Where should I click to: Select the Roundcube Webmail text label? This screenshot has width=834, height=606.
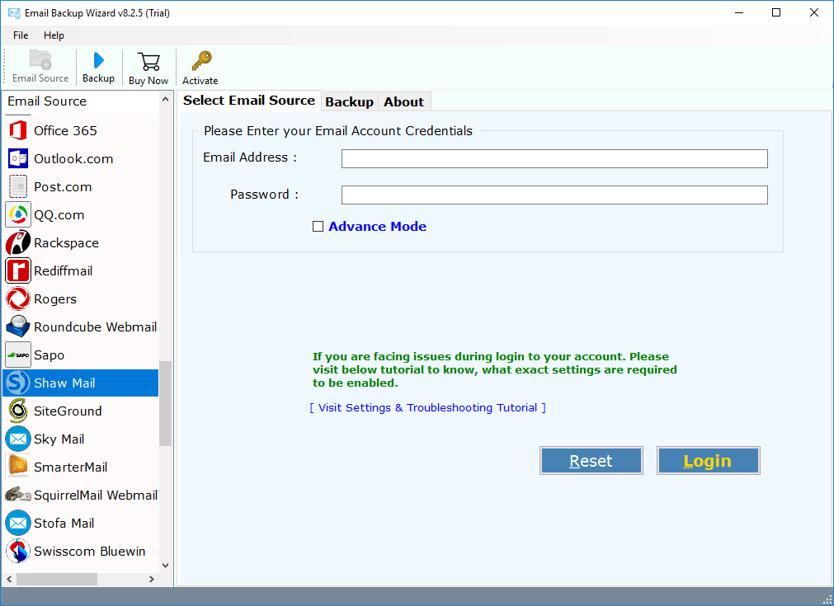(x=95, y=327)
